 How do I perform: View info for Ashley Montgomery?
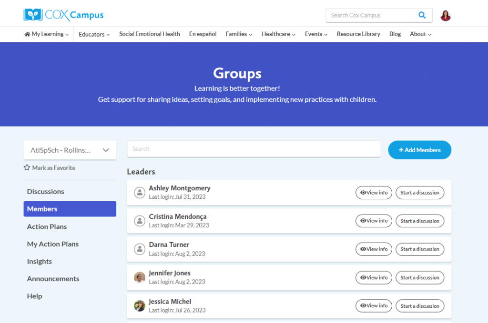click(x=374, y=193)
